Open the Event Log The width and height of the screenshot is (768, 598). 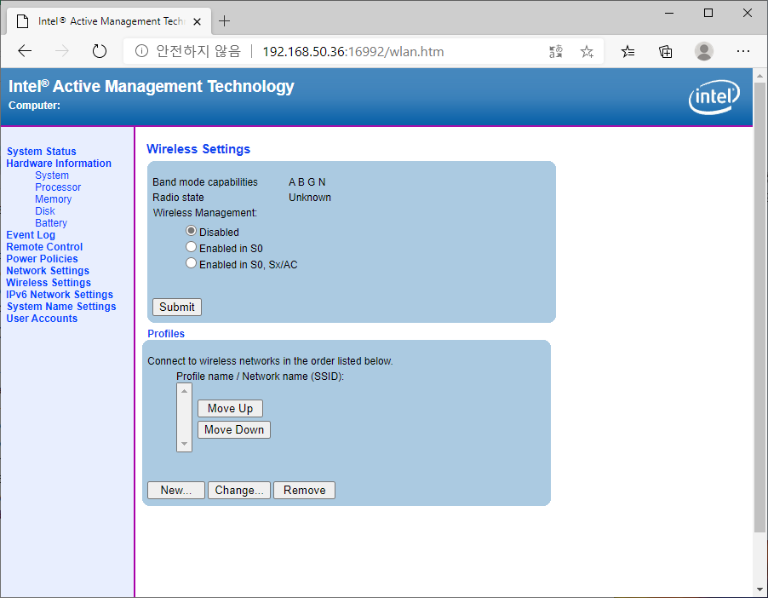(x=31, y=235)
